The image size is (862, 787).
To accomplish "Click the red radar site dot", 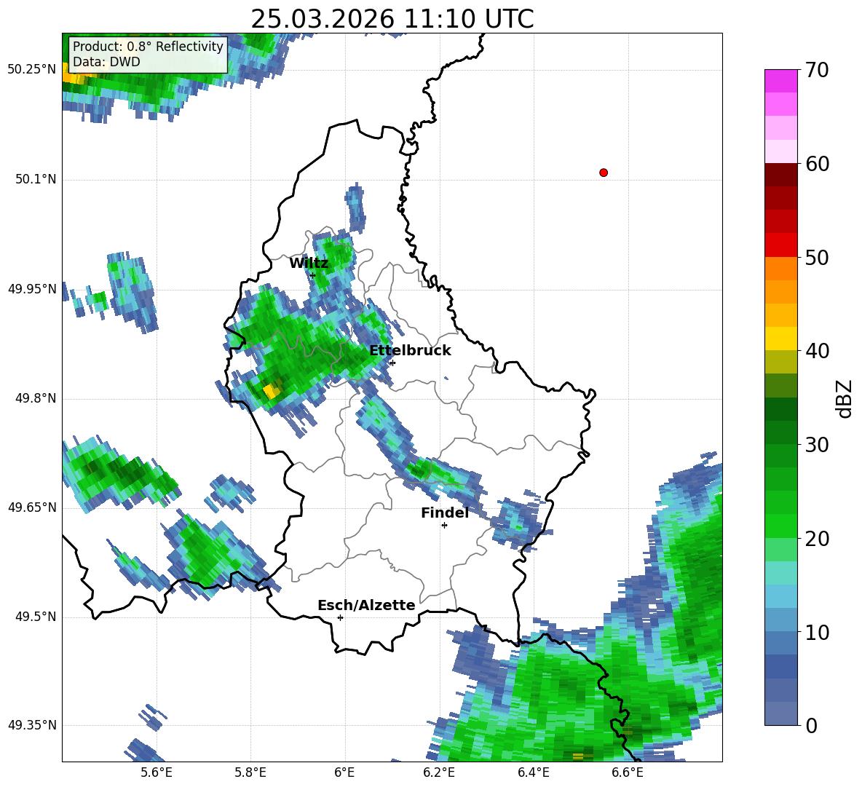I will pyautogui.click(x=604, y=173).
